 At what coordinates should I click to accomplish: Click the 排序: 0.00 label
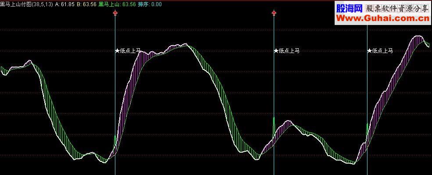click(x=150, y=4)
